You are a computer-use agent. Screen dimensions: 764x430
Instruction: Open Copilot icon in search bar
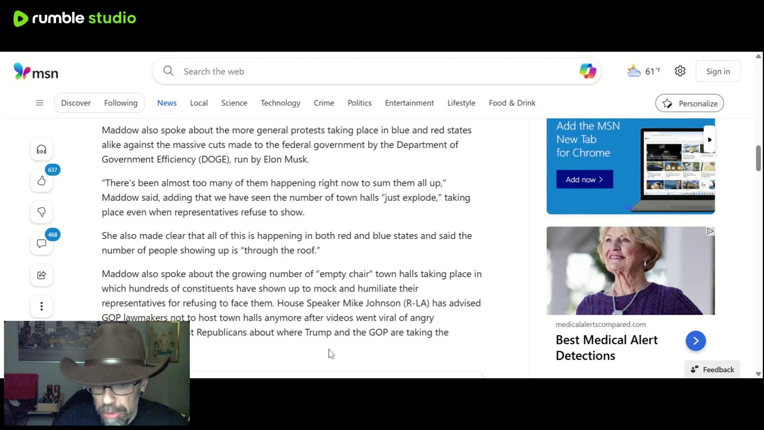(x=587, y=71)
